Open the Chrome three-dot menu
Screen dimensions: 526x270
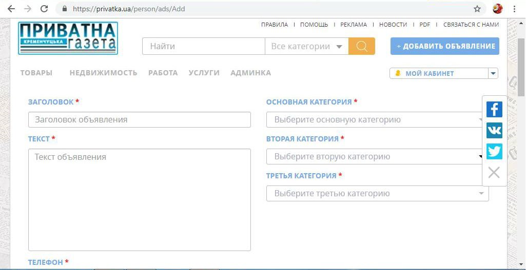click(x=514, y=9)
